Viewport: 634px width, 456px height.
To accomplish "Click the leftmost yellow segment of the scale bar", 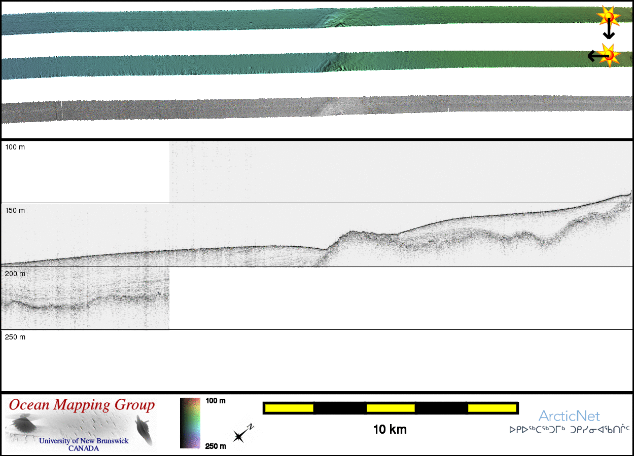I will pyautogui.click(x=289, y=408).
